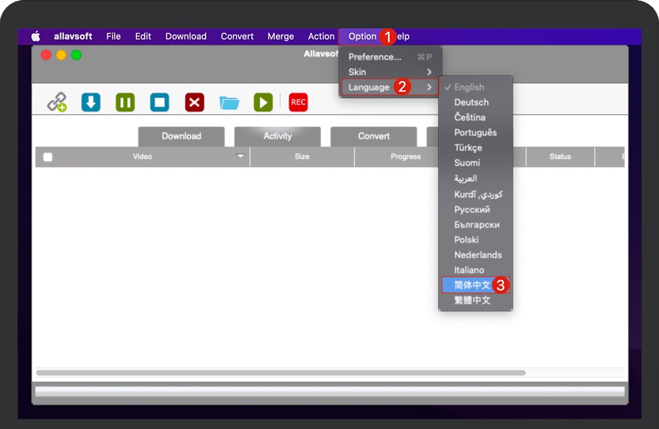Image resolution: width=659 pixels, height=429 pixels.
Task: Open the Download menu in menu bar
Action: coord(186,36)
